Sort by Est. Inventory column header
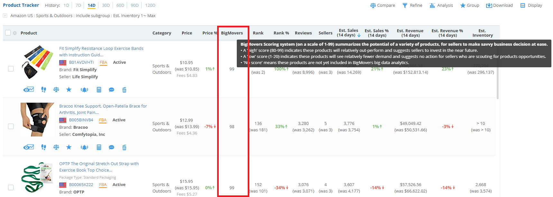This screenshot has width=553, height=197. [483, 33]
